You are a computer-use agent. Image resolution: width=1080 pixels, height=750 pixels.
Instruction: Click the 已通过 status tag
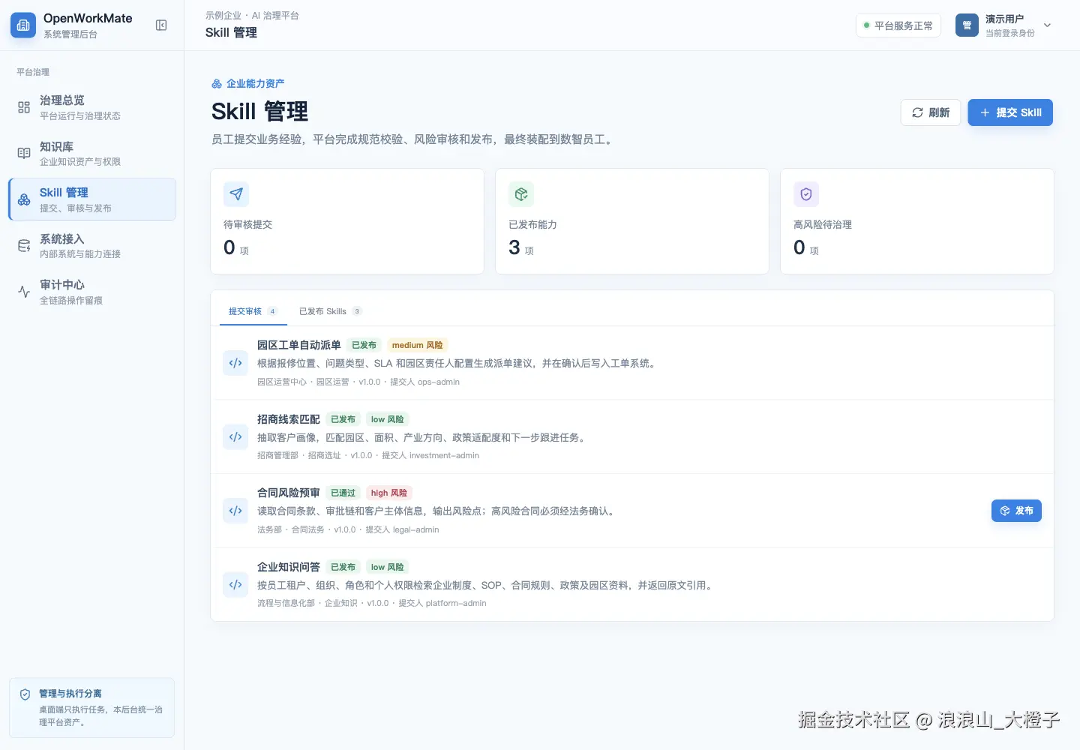pos(343,493)
